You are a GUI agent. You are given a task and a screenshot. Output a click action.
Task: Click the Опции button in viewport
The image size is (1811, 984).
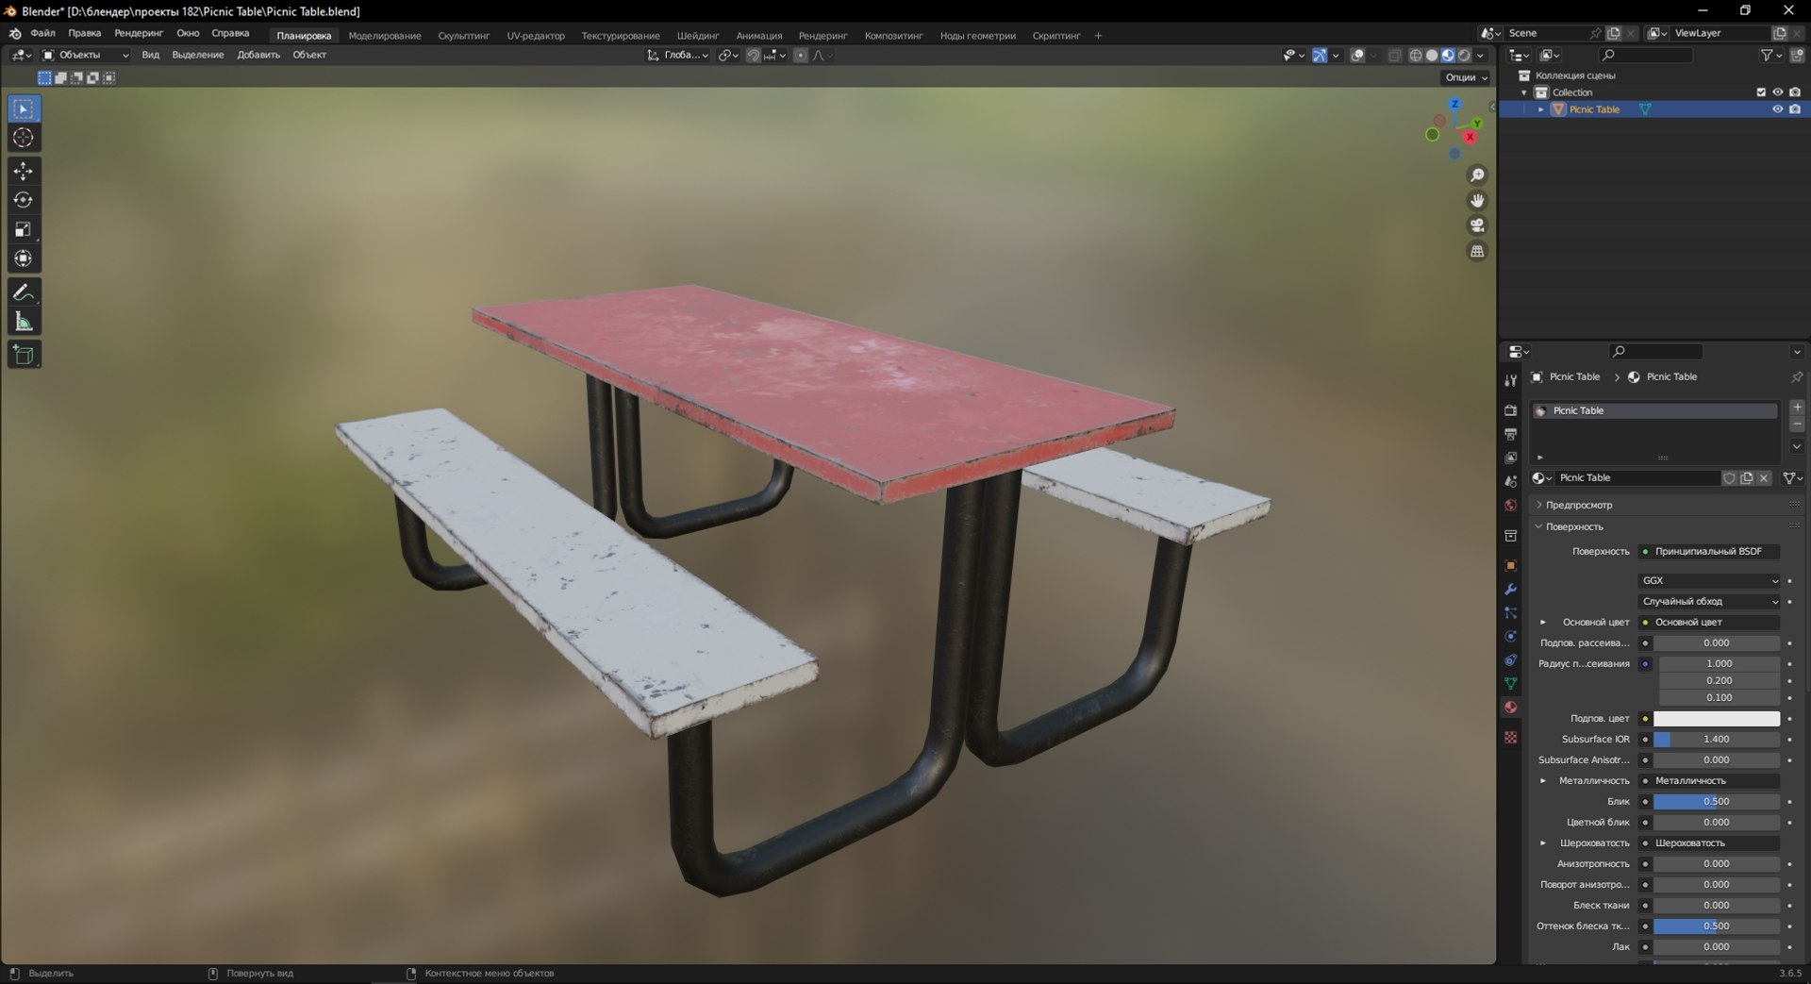point(1466,77)
